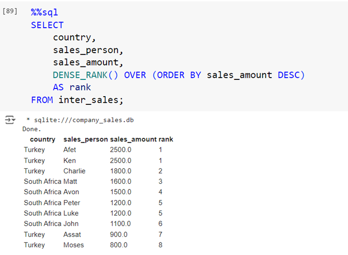This screenshot has width=348, height=255.
Task: Click the rank value 8 for Moses
Action: click(160, 245)
